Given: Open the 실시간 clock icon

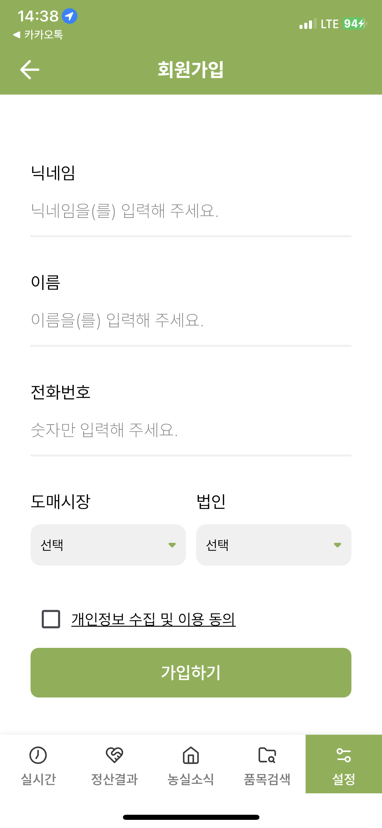Looking at the screenshot, I should tap(38, 755).
